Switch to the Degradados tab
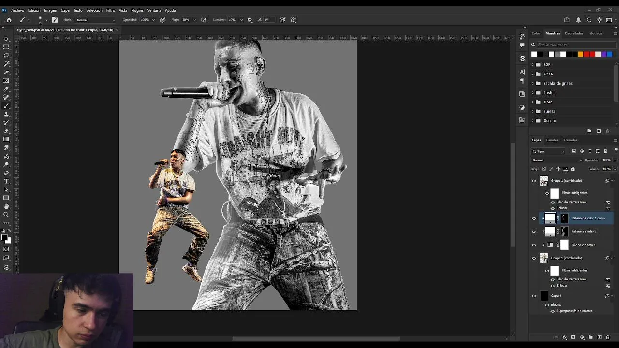Screen dimensions: 619x348 (x=574, y=33)
